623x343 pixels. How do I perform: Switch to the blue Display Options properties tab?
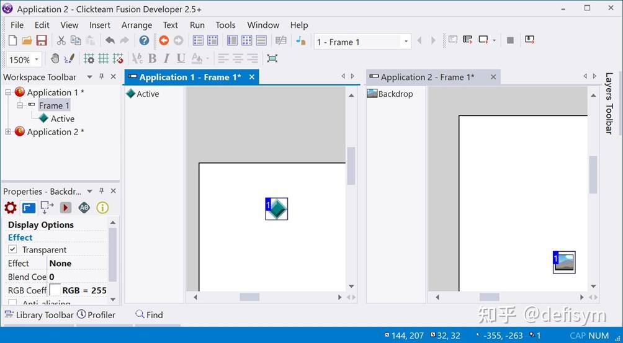29,208
